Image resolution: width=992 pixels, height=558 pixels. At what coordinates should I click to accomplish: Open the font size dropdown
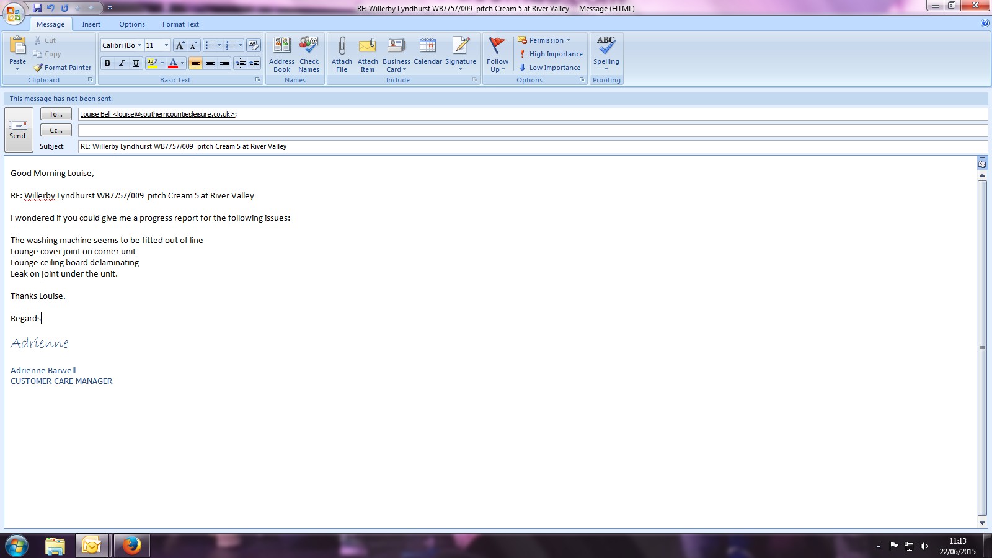[x=166, y=45]
